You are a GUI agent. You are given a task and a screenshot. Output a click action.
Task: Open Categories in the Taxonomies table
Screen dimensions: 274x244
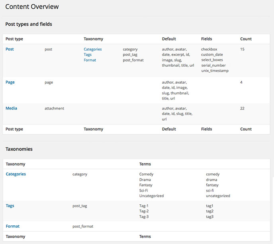[x=16, y=174]
